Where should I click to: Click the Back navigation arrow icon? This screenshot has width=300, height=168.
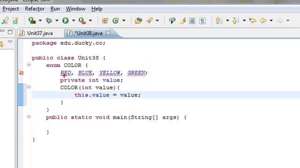pos(263,21)
